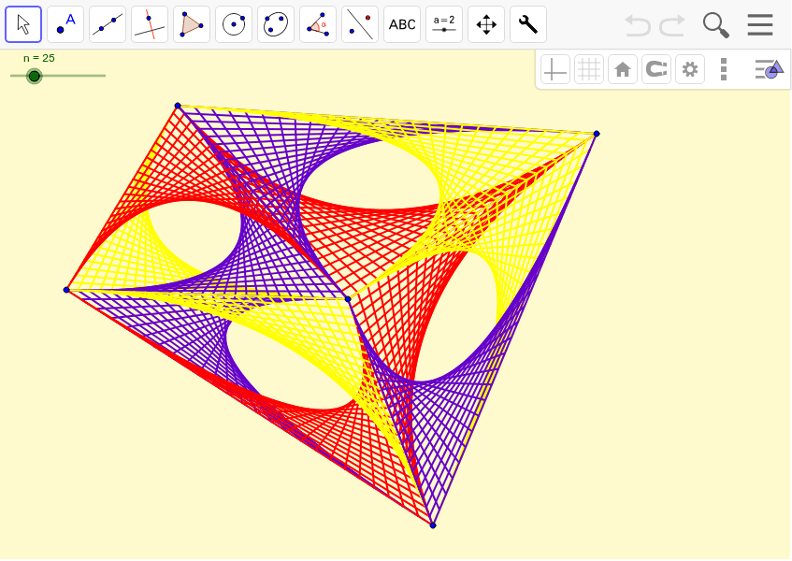Select the leftmost blue vertex point

pyautogui.click(x=66, y=290)
